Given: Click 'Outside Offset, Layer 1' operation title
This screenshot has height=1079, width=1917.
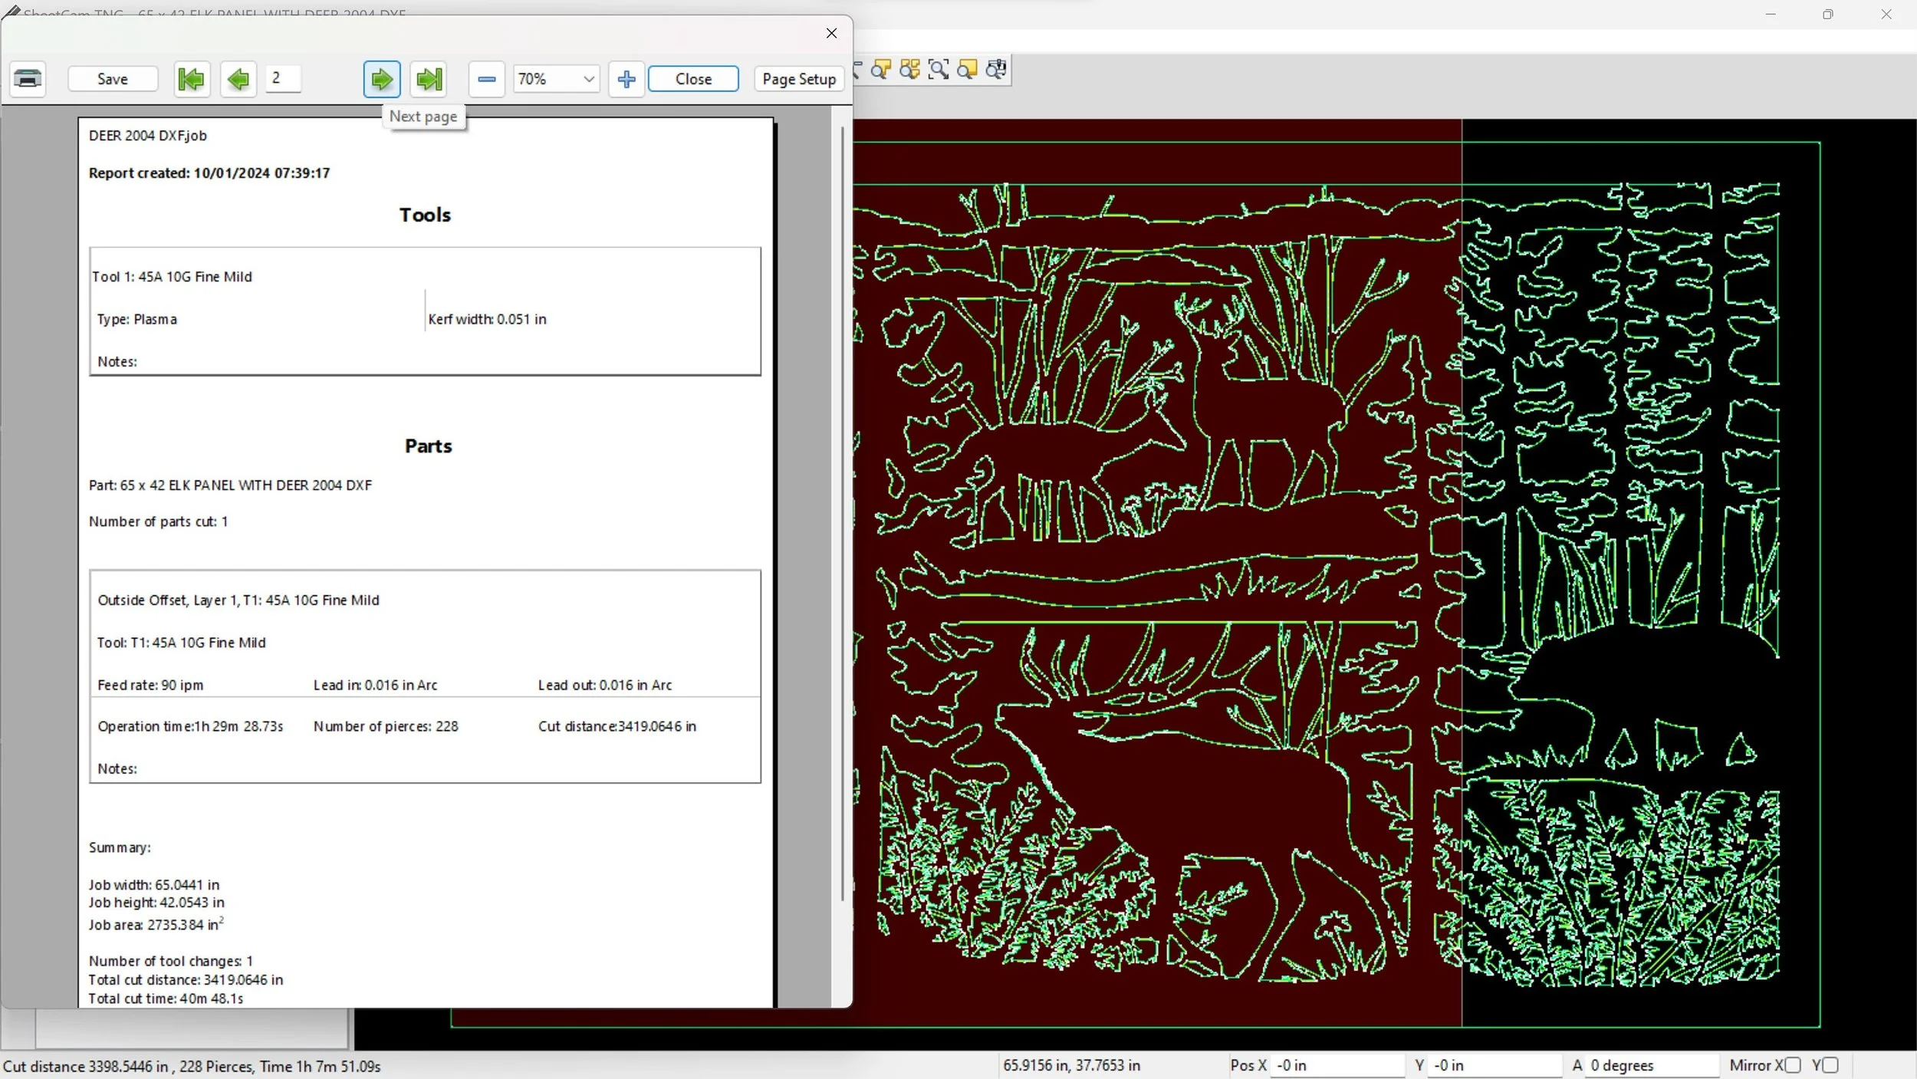Looking at the screenshot, I should click(x=238, y=600).
